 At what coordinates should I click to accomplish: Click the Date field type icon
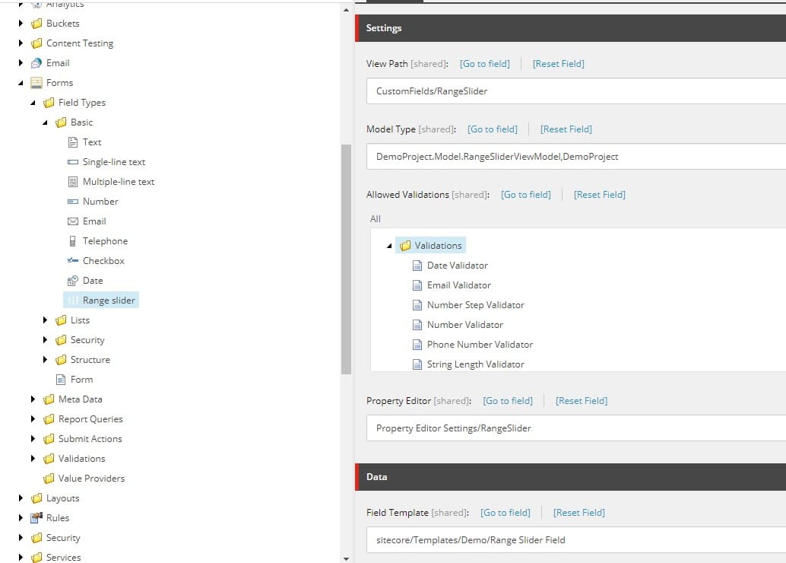click(73, 281)
